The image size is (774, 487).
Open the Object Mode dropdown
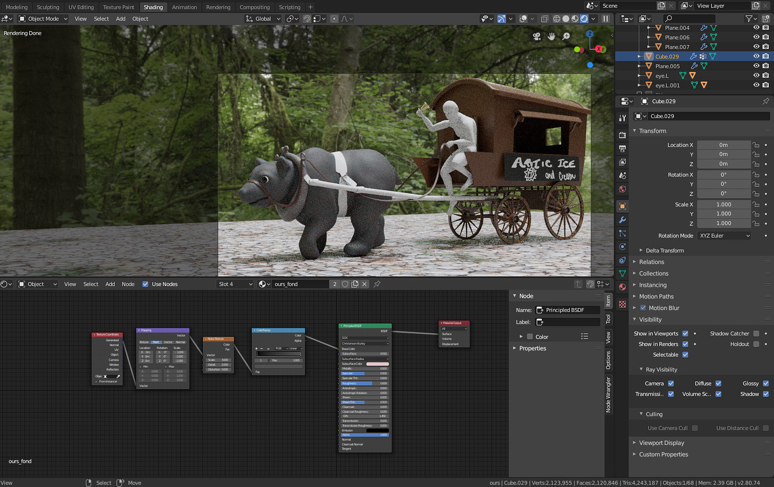point(43,19)
